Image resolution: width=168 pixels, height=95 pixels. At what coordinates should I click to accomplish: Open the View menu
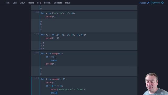(x=22, y=3)
